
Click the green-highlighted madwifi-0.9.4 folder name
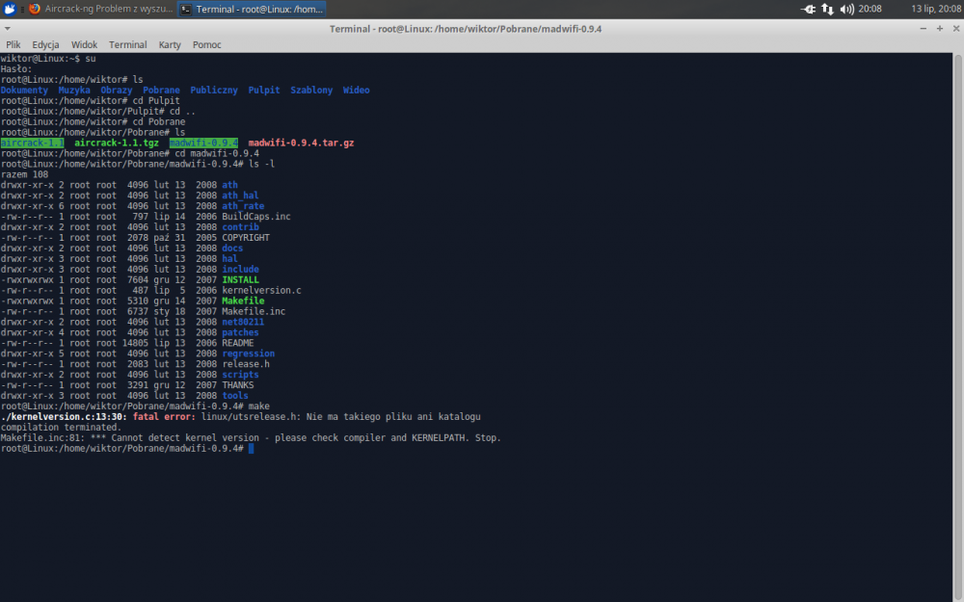coord(203,144)
